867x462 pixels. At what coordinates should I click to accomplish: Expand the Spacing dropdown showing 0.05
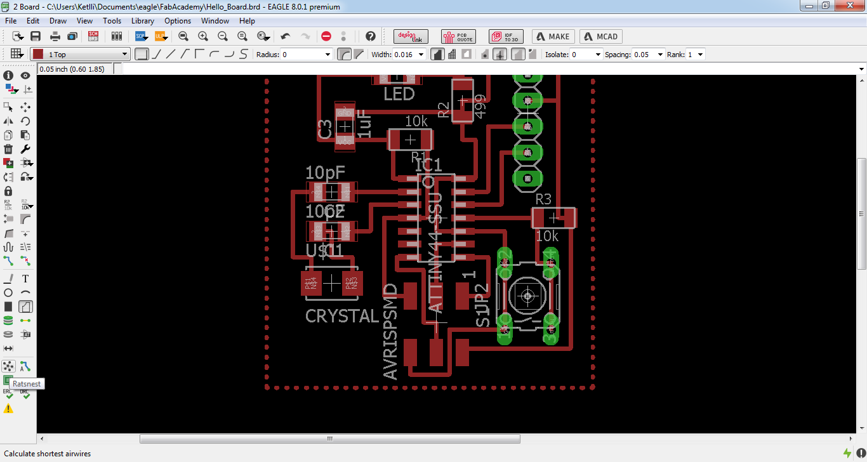pos(660,55)
